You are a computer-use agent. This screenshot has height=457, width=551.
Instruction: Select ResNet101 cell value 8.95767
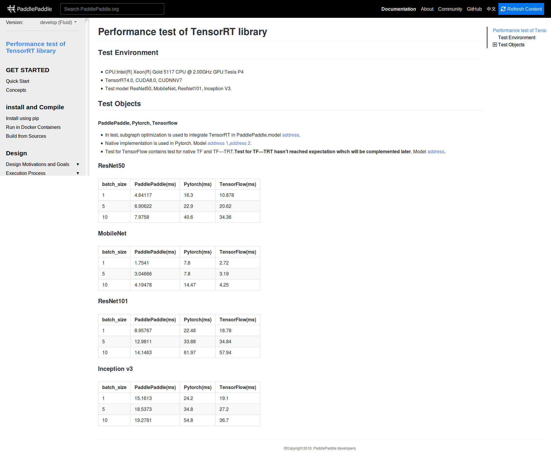click(x=143, y=331)
